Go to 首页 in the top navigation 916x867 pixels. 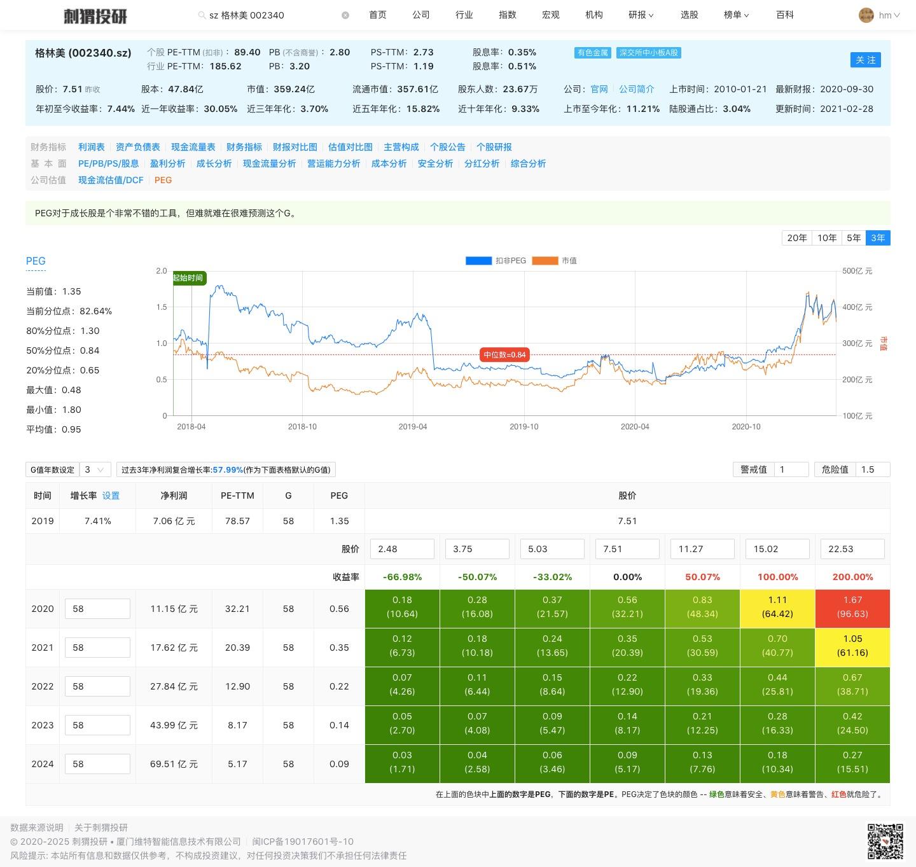(377, 15)
